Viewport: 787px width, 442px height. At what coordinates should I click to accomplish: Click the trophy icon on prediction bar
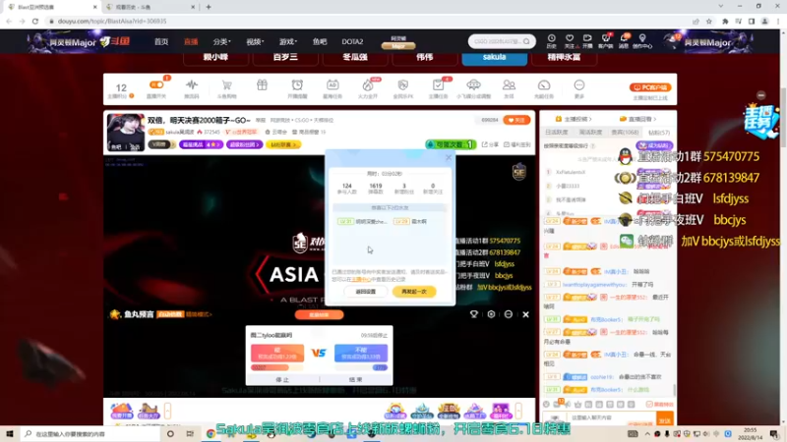474,314
